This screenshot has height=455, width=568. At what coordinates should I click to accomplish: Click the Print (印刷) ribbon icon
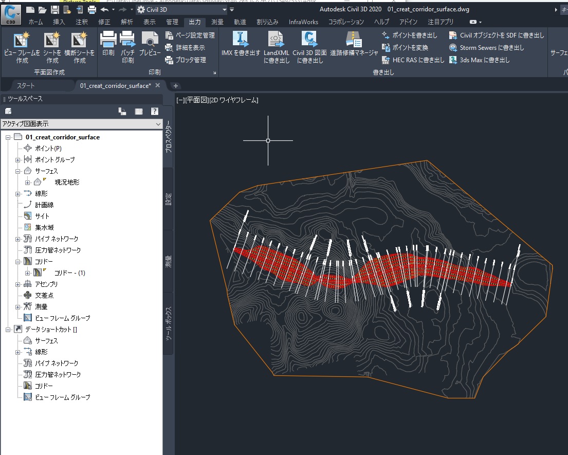pyautogui.click(x=108, y=39)
